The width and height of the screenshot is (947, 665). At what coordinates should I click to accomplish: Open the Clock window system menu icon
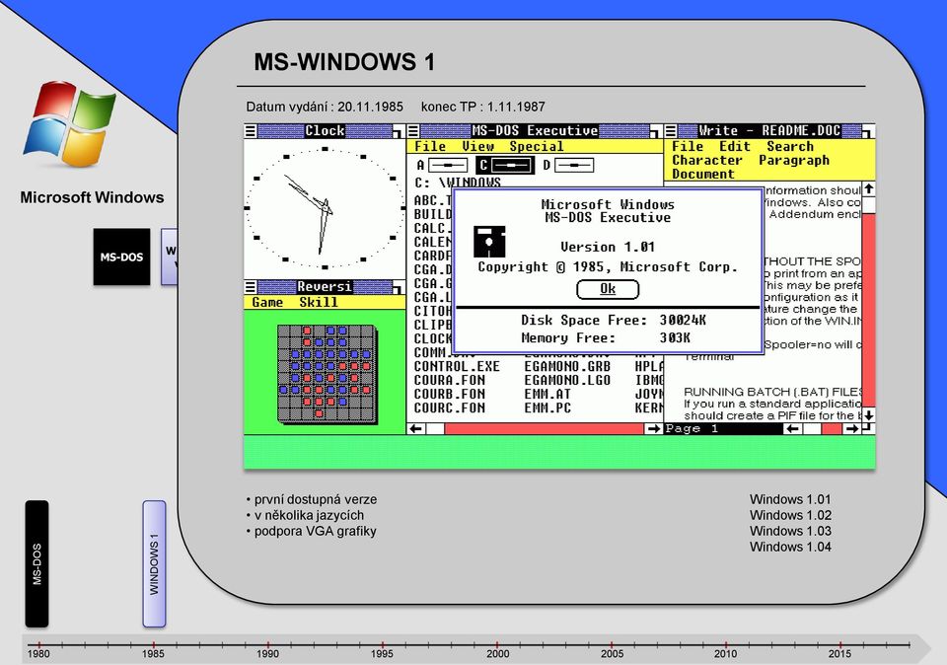(x=251, y=131)
